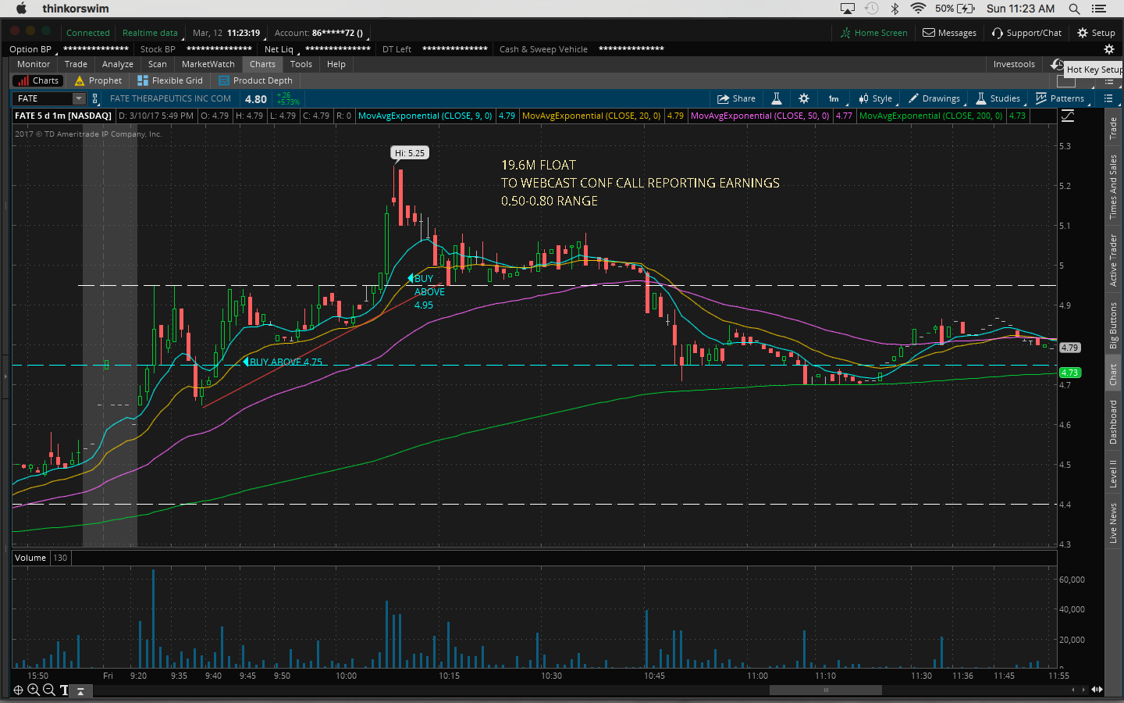The height and width of the screenshot is (703, 1124).
Task: Toggle the Level II side panel
Action: 1113,473
